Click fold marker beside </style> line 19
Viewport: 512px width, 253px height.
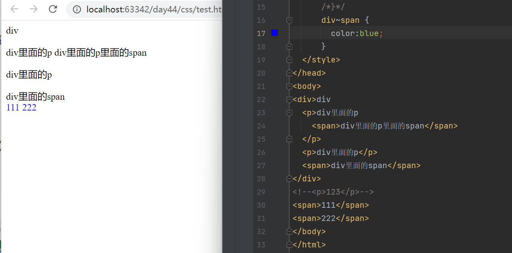click(289, 60)
